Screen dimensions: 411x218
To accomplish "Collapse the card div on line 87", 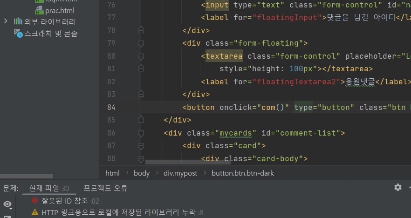I will [x=141, y=146].
